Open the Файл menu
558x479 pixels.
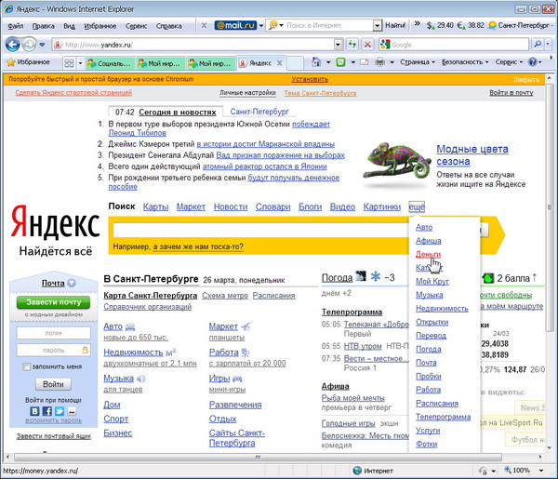[x=15, y=26]
